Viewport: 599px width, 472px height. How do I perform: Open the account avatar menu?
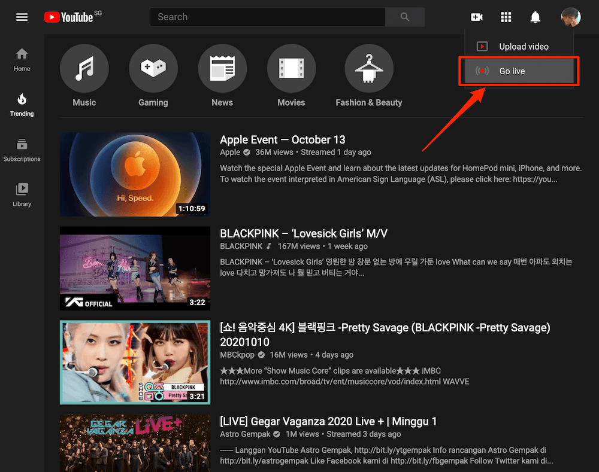tap(570, 17)
